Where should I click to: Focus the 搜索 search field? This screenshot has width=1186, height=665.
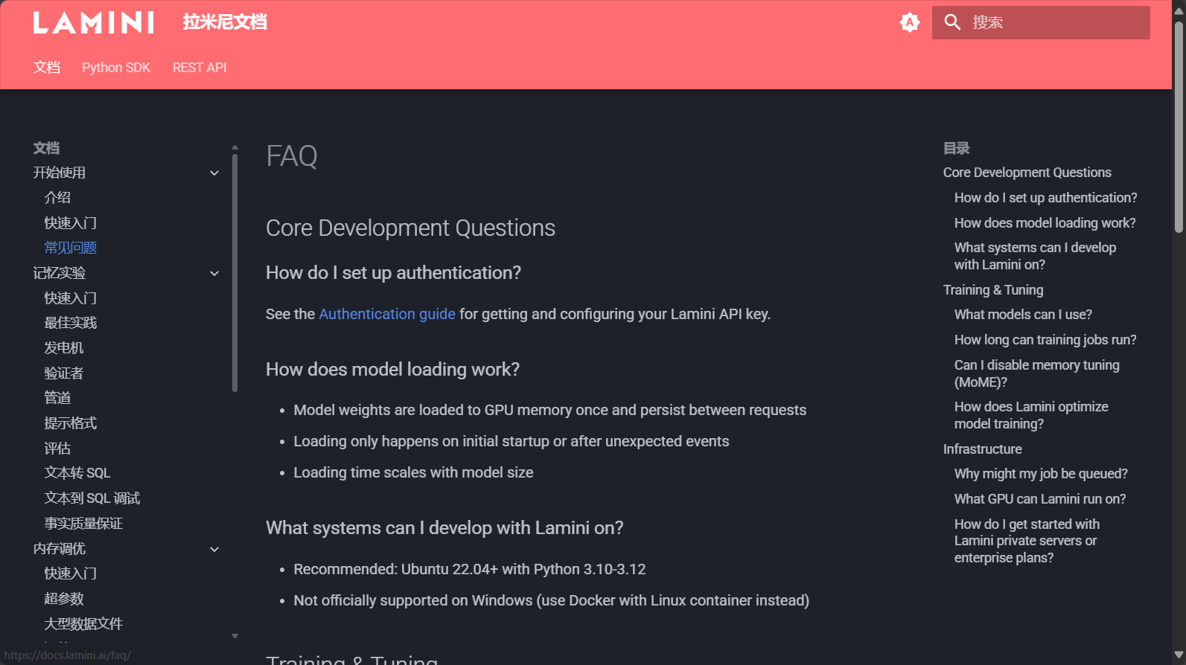pos(1041,22)
